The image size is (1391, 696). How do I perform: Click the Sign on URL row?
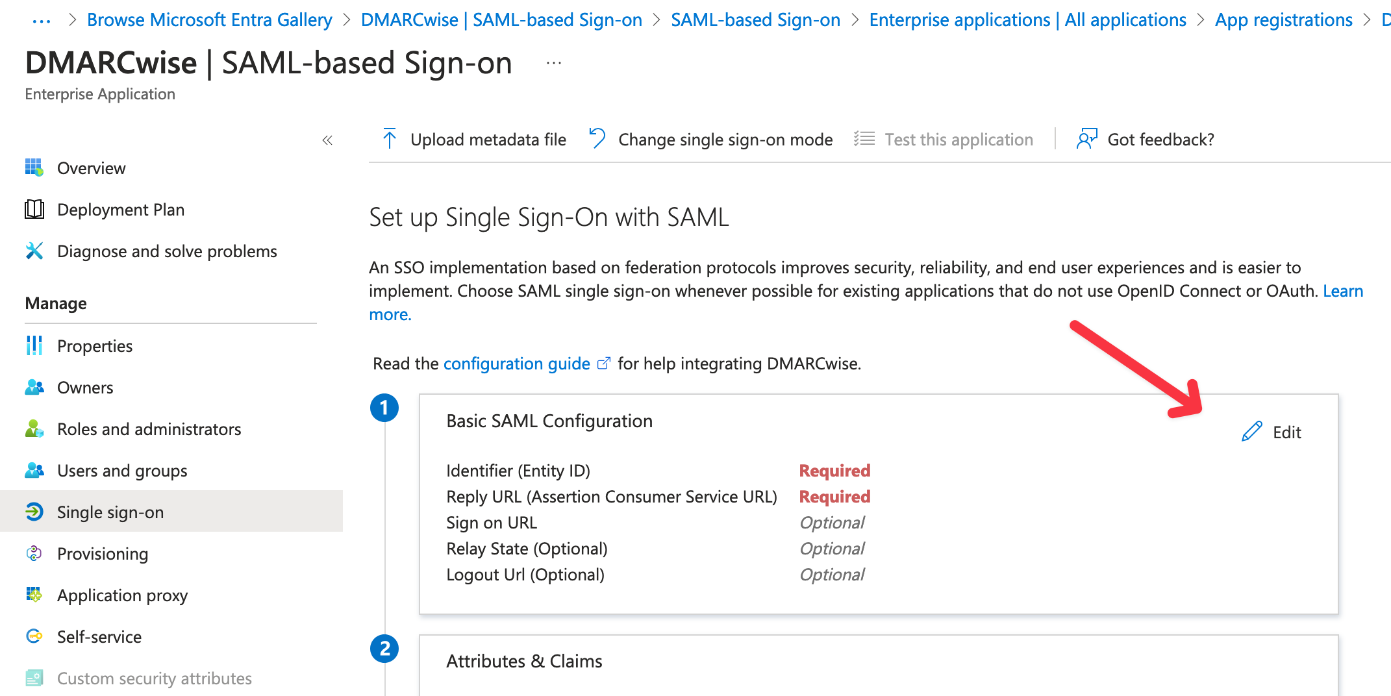[x=655, y=523]
